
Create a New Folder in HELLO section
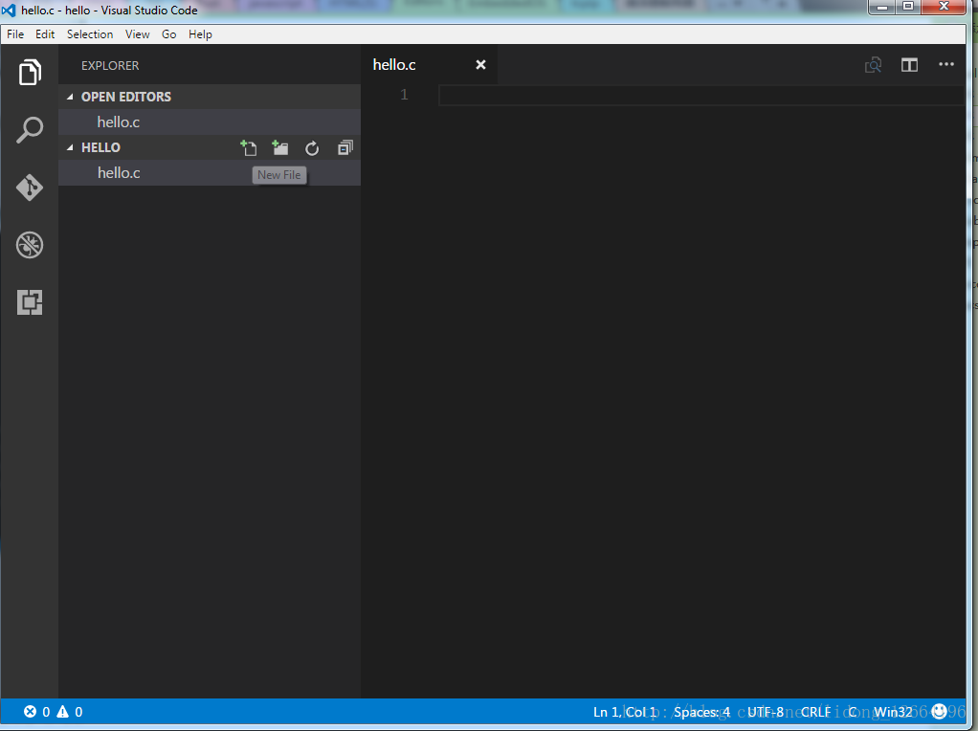coord(280,147)
